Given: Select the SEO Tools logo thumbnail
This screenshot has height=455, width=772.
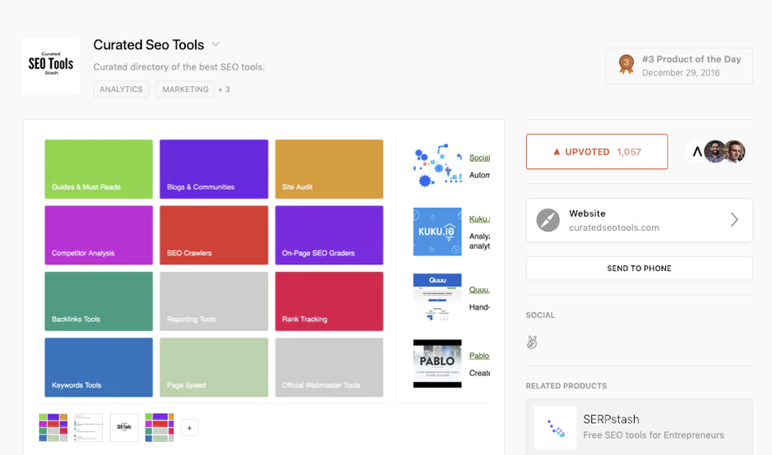Looking at the screenshot, I should pos(124,428).
